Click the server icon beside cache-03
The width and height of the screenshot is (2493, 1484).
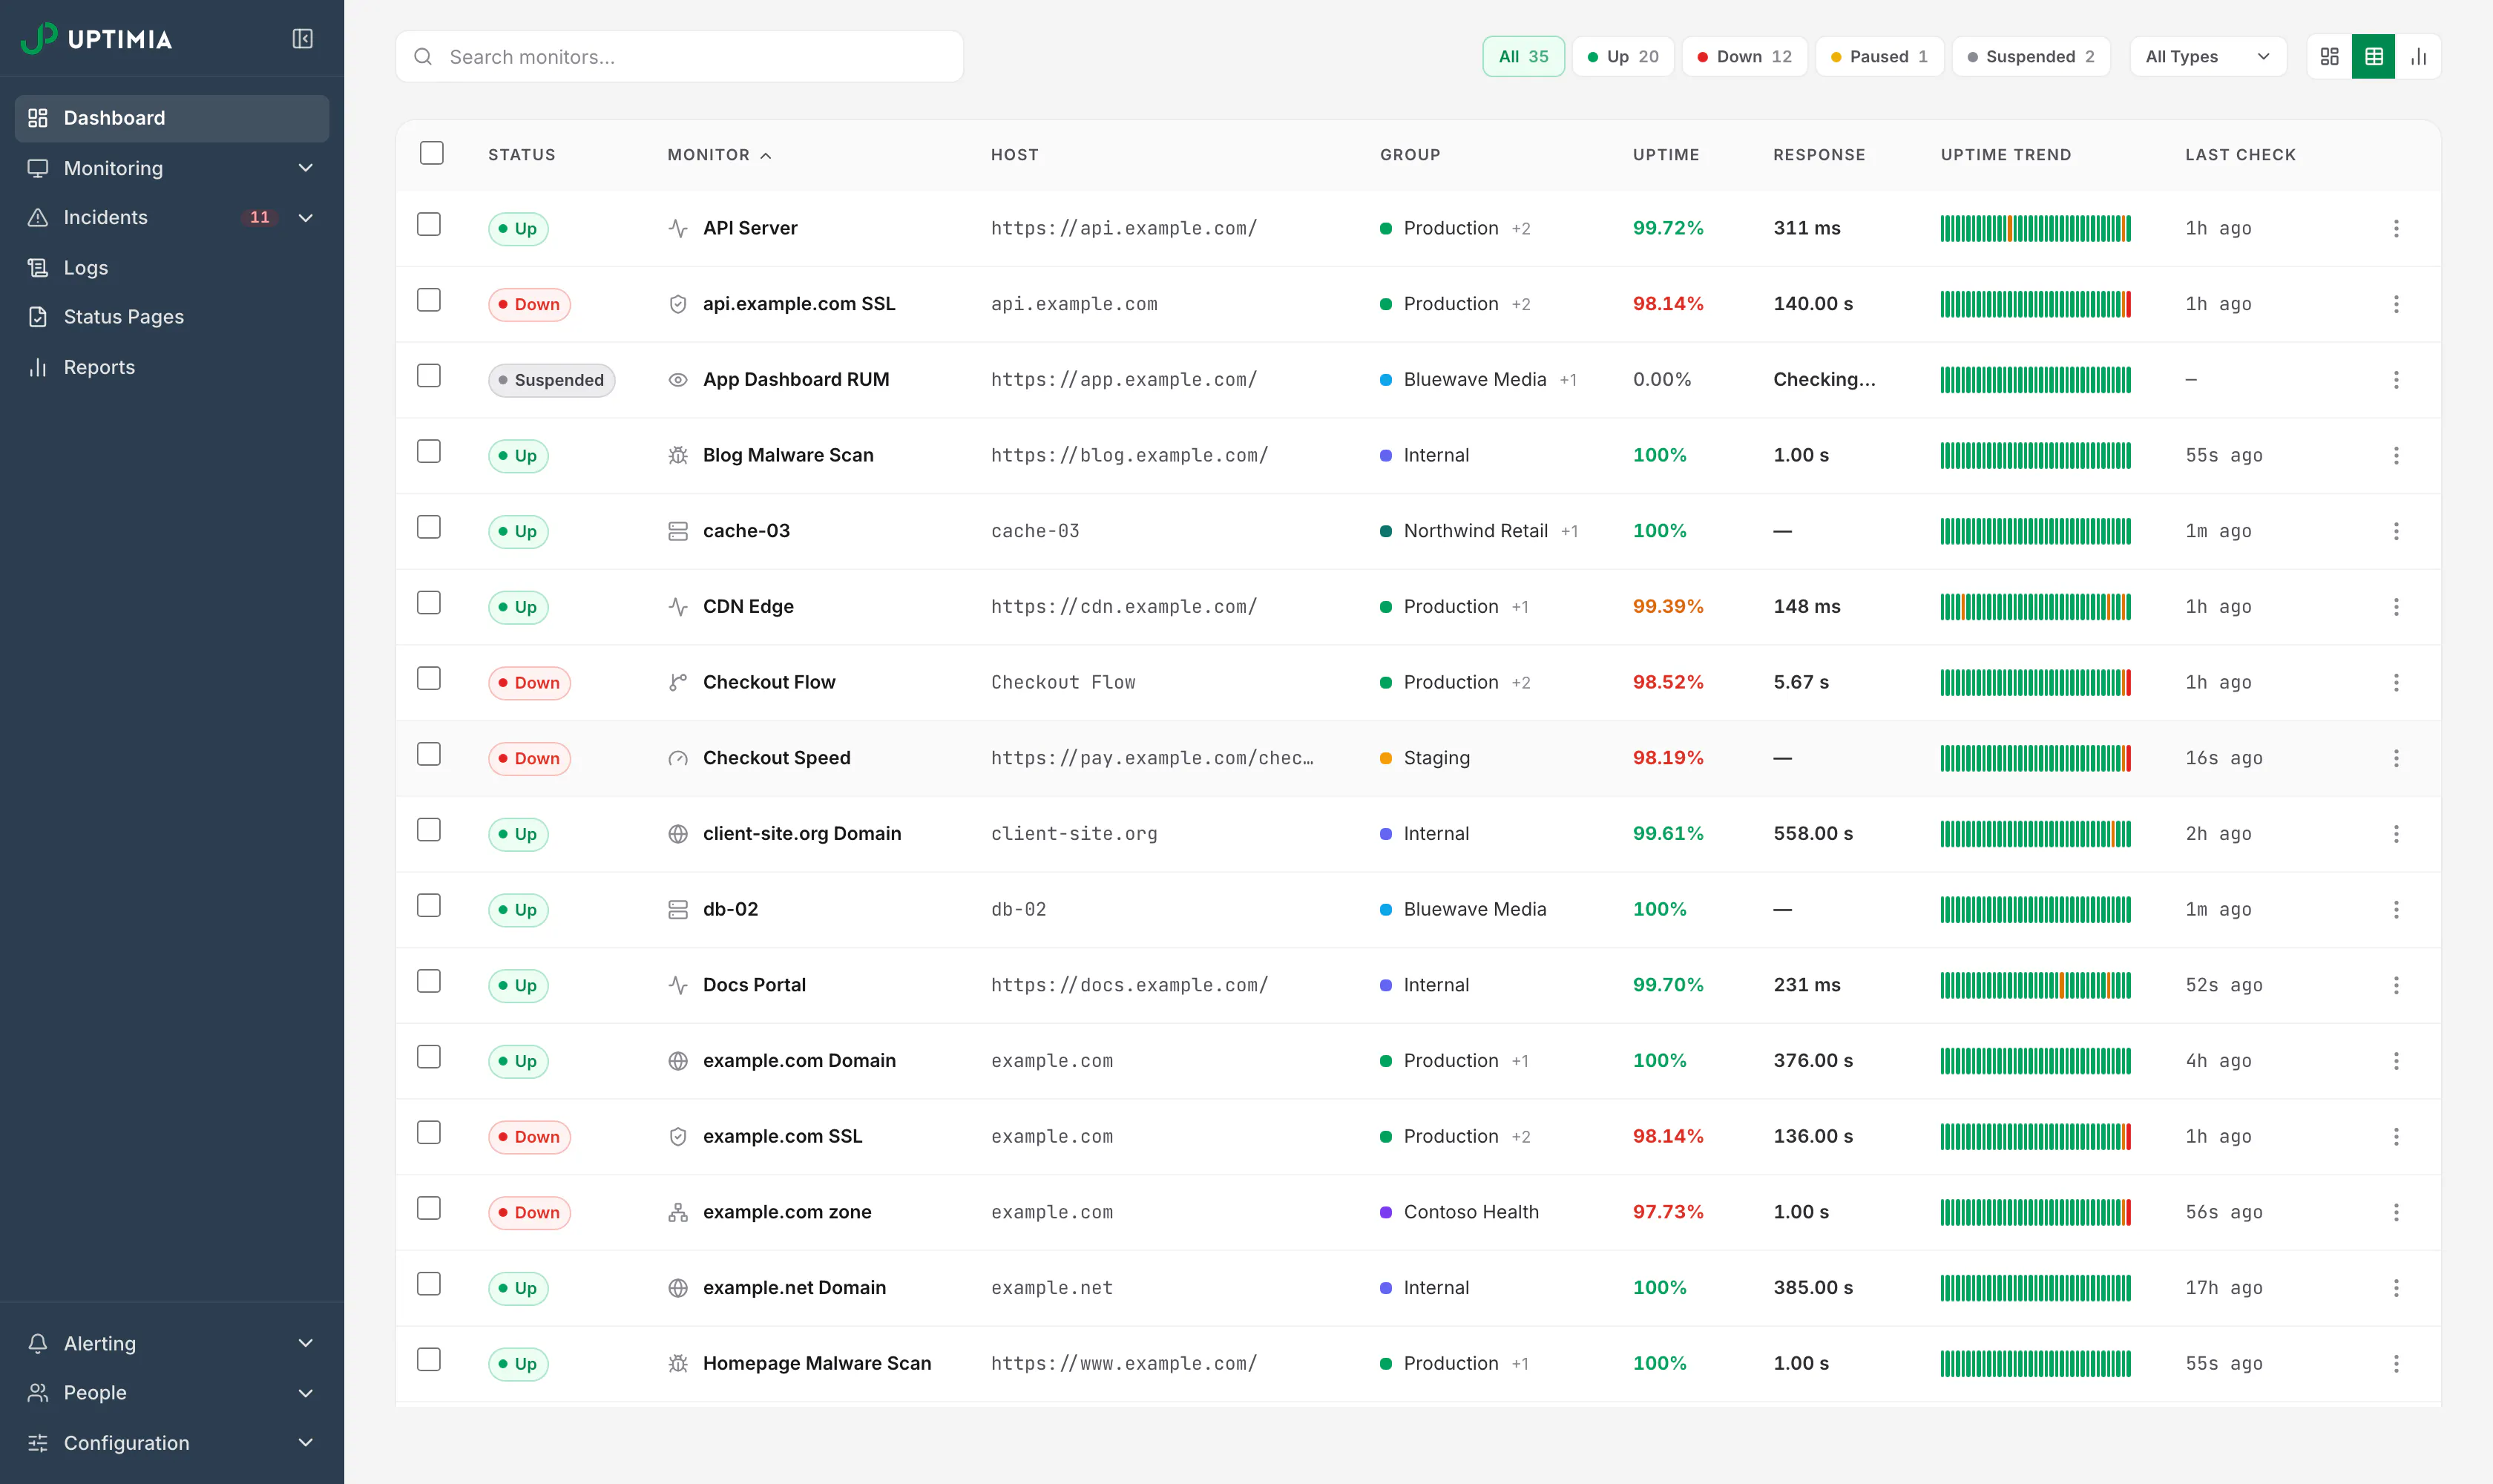[678, 531]
